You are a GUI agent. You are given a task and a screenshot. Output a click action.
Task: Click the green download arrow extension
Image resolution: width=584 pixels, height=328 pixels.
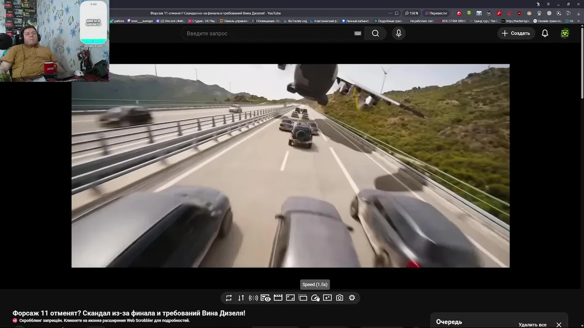point(469,13)
